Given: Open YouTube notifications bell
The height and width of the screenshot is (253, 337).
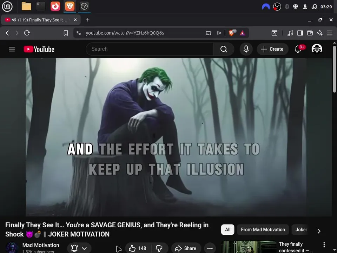Looking at the screenshot, I should 298,49.
